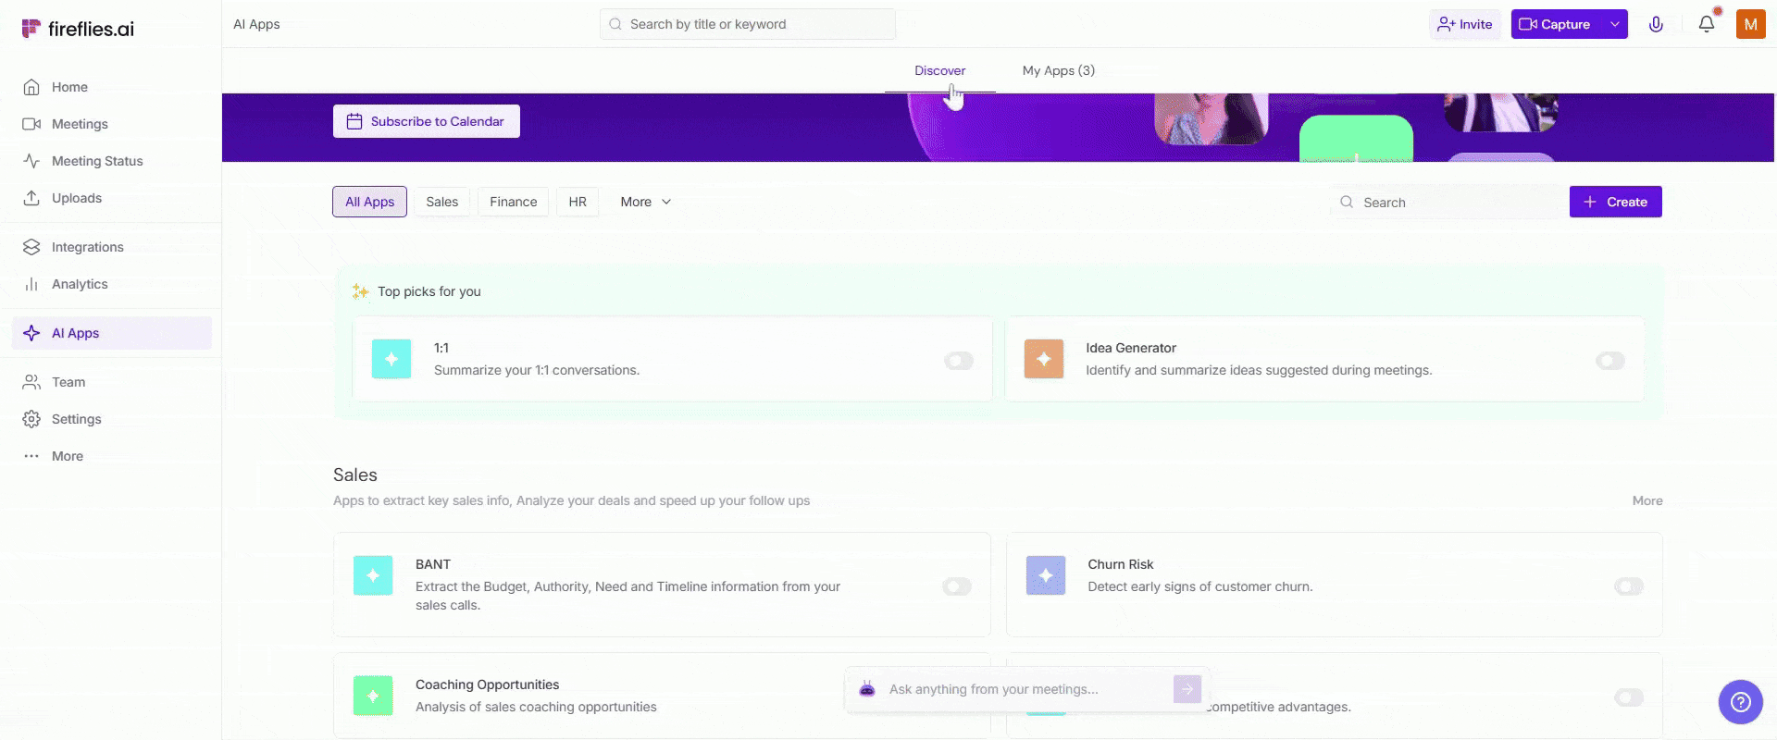Viewport: 1777px width, 740px height.
Task: Select the All Apps filter
Action: [x=369, y=202]
